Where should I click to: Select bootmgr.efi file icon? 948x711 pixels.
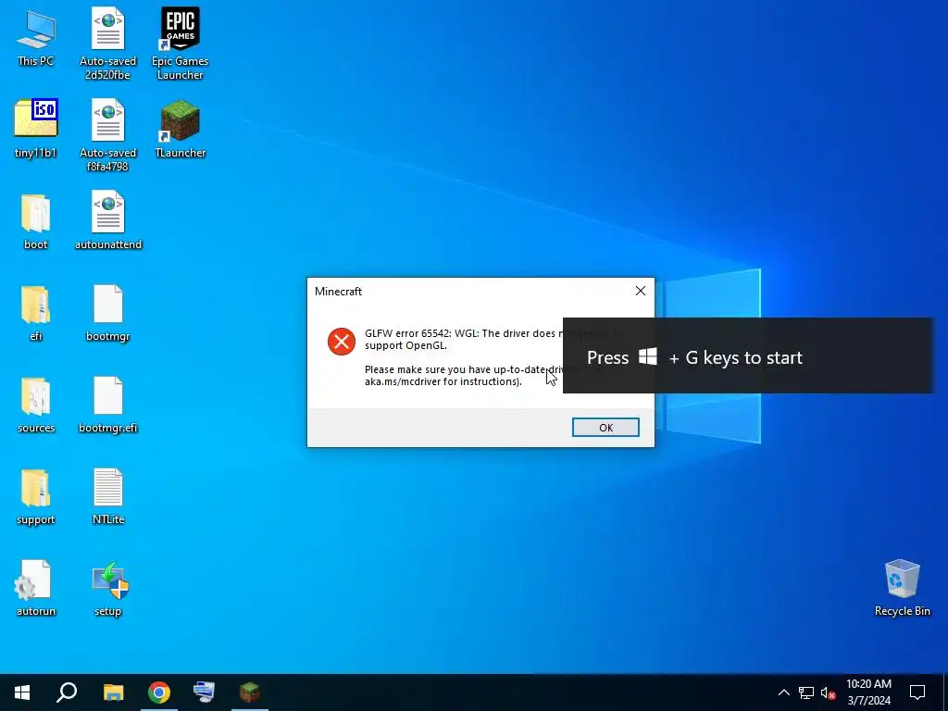pos(108,405)
